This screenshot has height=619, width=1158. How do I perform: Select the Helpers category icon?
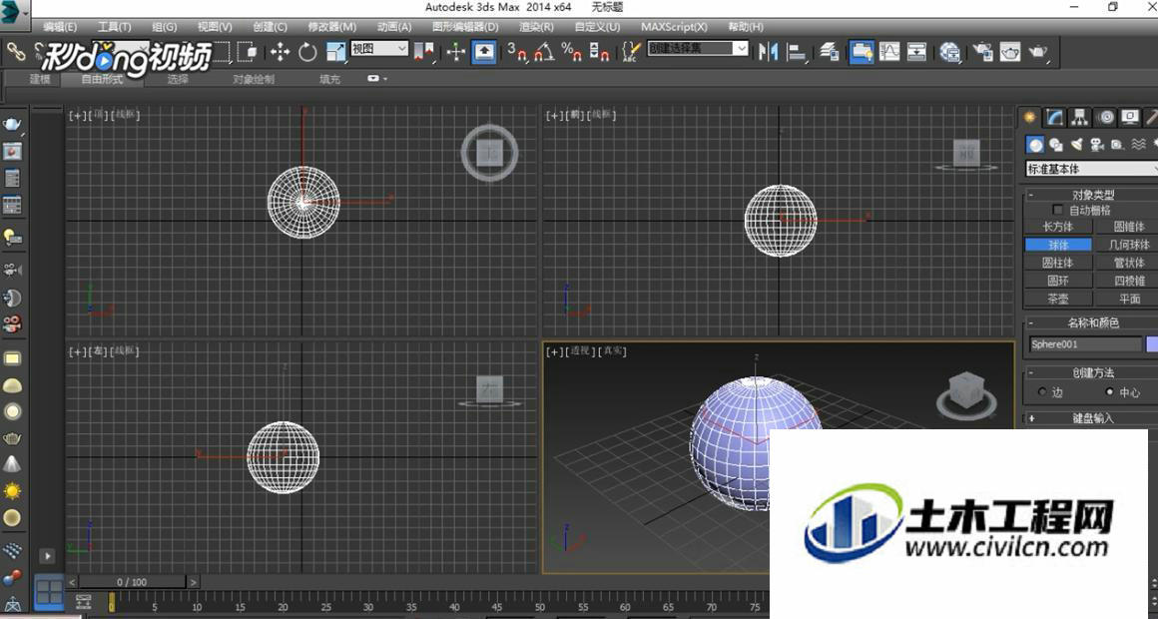[1117, 145]
